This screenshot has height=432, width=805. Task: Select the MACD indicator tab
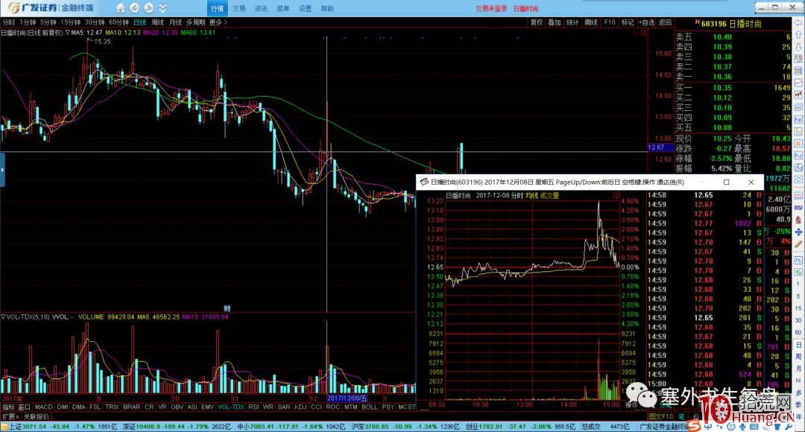tap(44, 407)
